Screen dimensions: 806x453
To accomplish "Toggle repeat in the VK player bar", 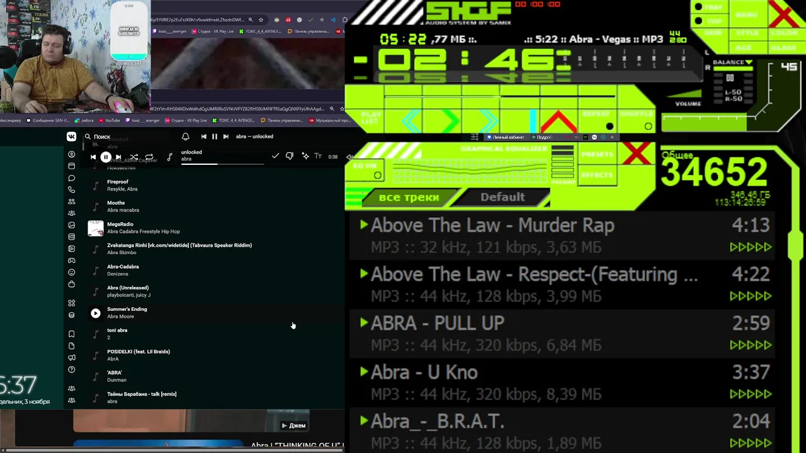I will coord(149,157).
